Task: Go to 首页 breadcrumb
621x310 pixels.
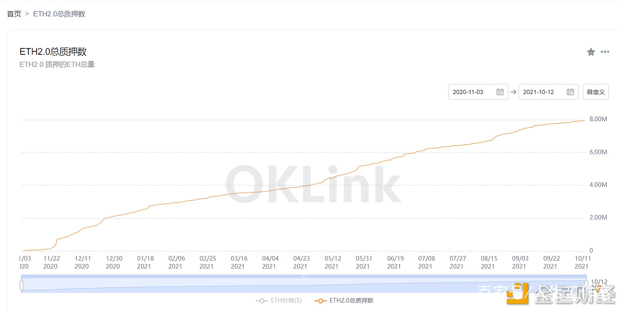Action: coord(14,14)
